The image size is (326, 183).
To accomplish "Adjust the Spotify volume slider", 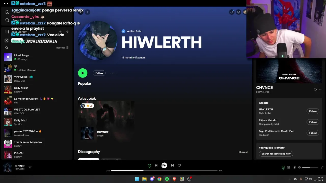I will point(310,167).
